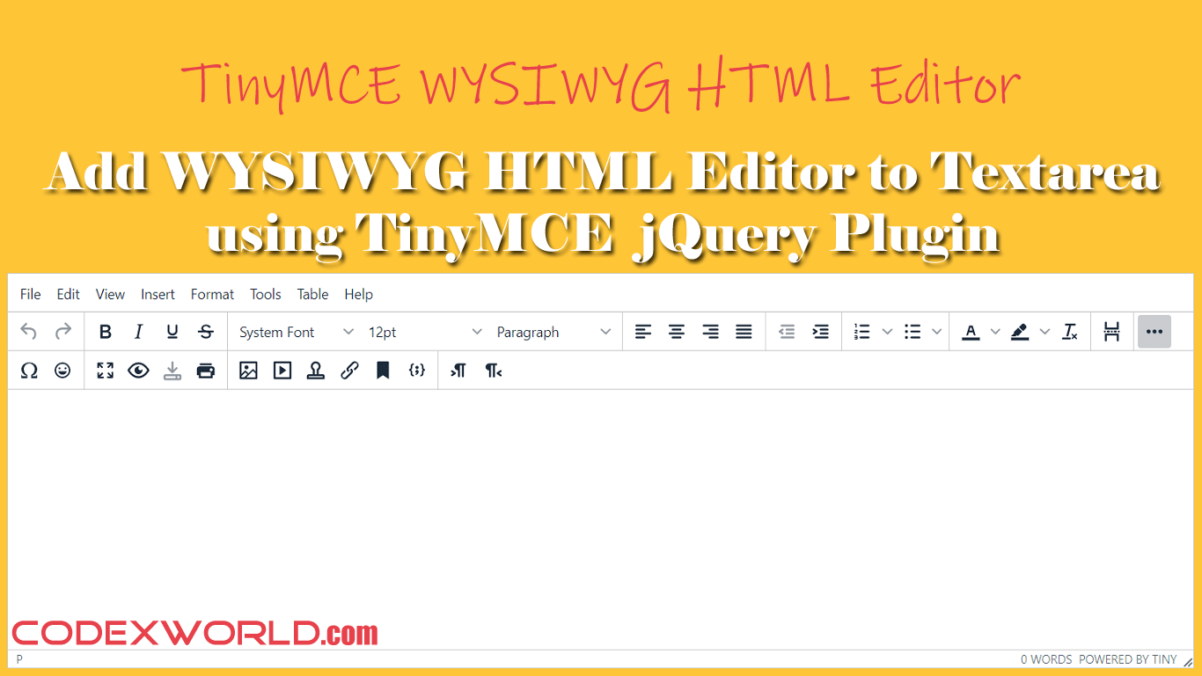Select the fullscreen icon
The width and height of the screenshot is (1202, 676).
[105, 371]
